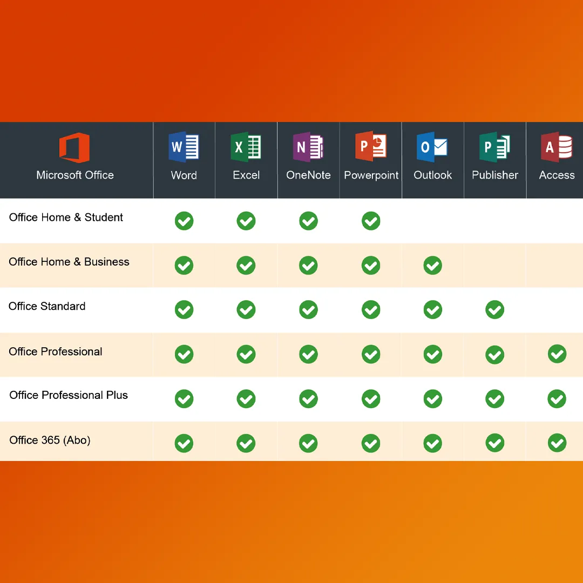Click Access checkmark for Office 365 (Abo)
Image resolution: width=583 pixels, height=583 pixels.
[557, 443]
